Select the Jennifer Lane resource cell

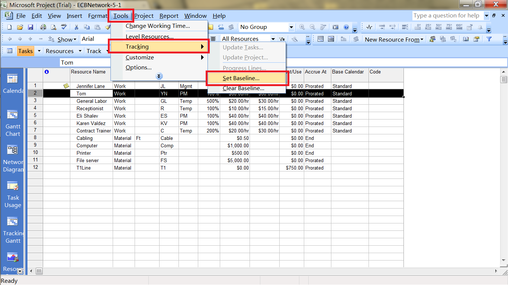[x=91, y=86]
